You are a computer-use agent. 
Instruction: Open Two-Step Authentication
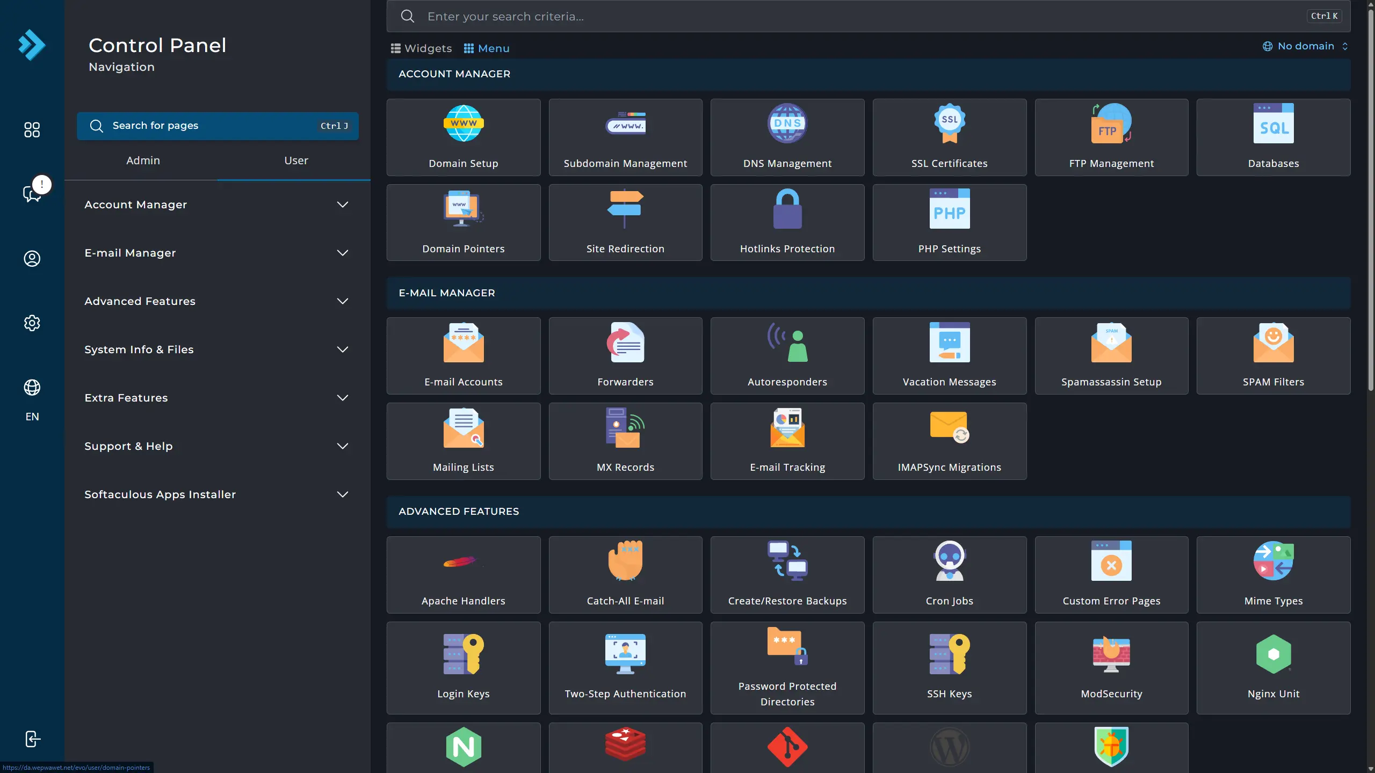click(625, 668)
